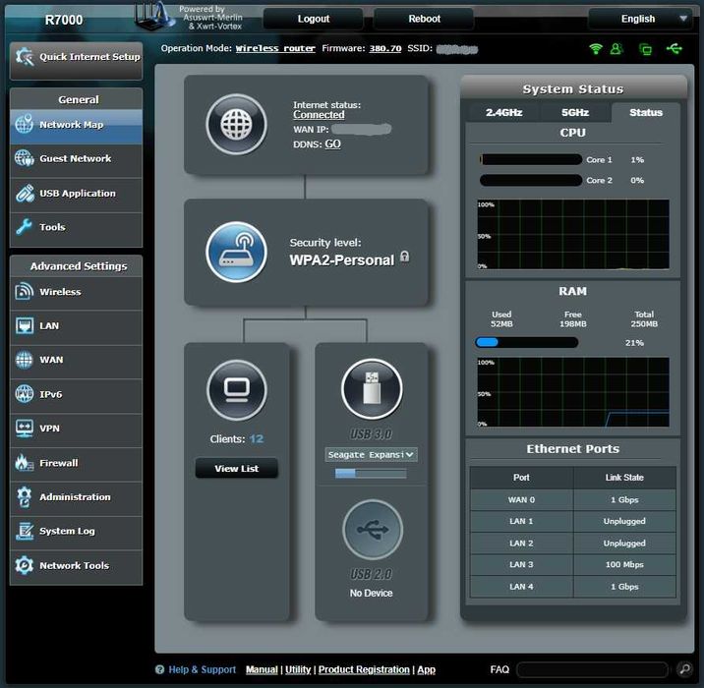704x688 pixels.
Task: Click the Clients computer monitor icon
Action: (x=236, y=390)
